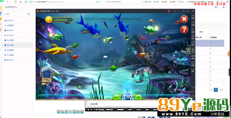
Task: Decrease cannon power with minus button
Action: (116, 97)
